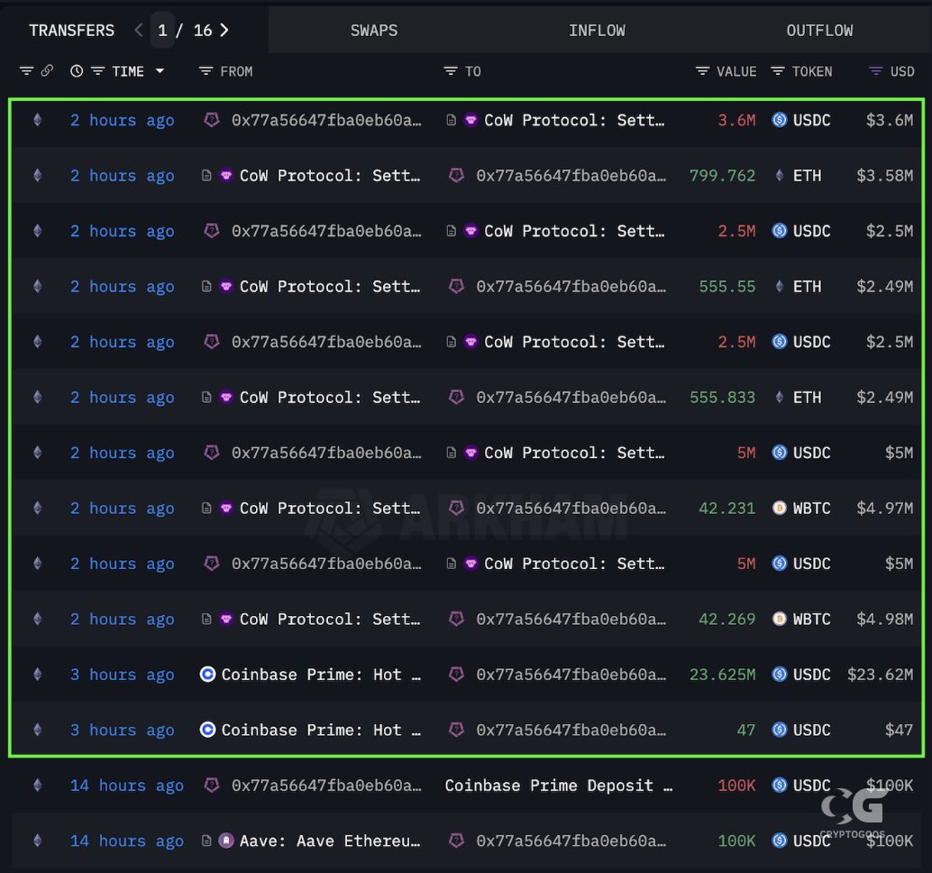Screen dimensions: 932x873
Task: Open the Outflow tab
Action: tap(819, 31)
